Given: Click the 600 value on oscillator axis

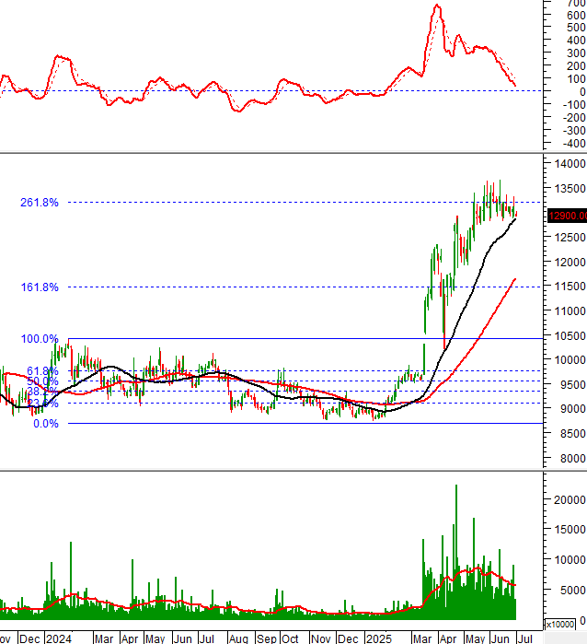Looking at the screenshot, I should click(576, 15).
